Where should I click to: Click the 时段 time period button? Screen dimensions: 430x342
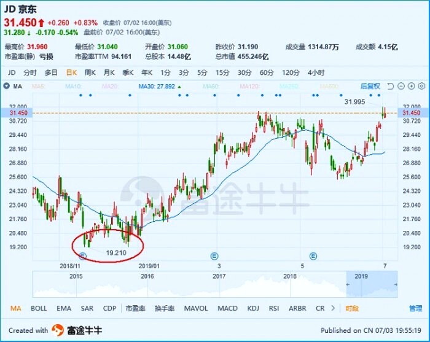click(x=352, y=308)
